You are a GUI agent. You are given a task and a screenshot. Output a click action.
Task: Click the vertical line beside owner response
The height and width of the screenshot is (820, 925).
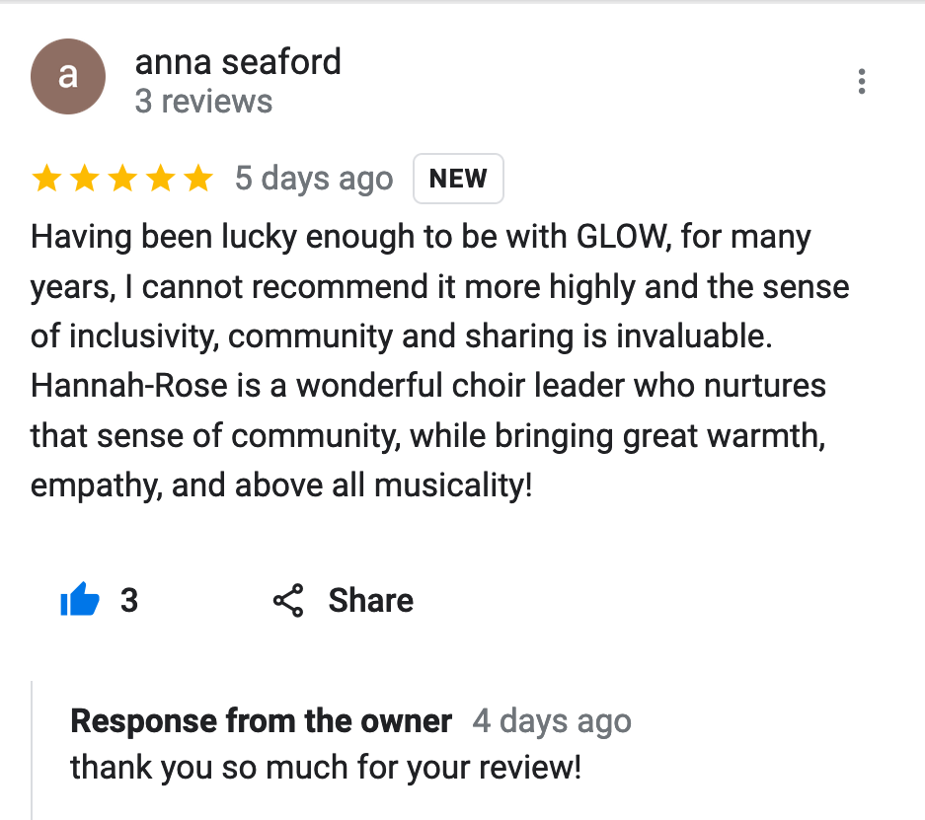tap(33, 750)
